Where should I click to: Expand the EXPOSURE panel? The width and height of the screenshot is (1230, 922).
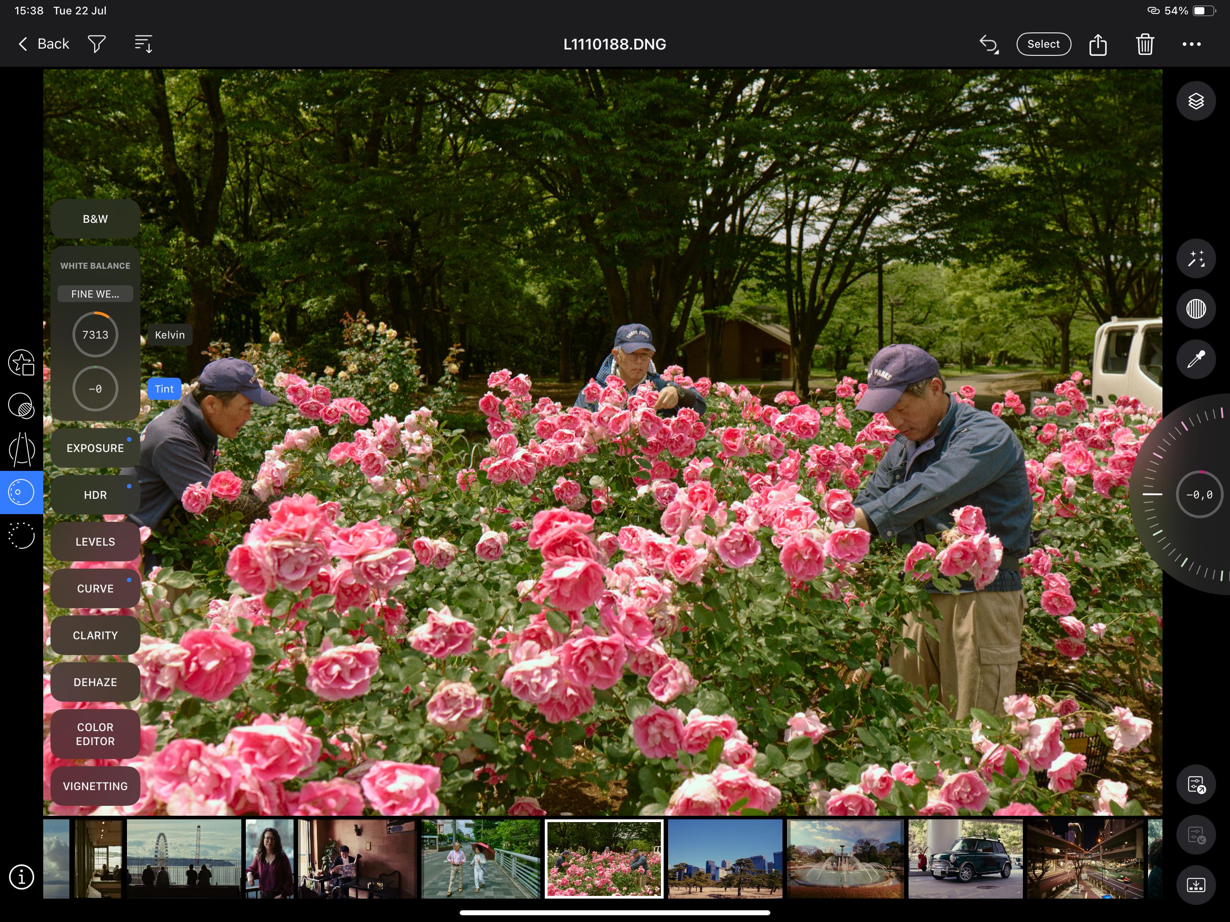click(95, 448)
